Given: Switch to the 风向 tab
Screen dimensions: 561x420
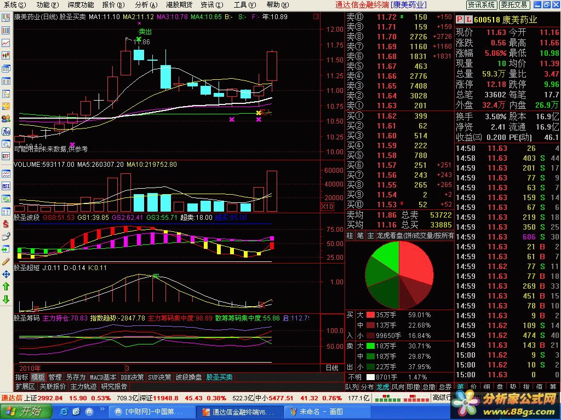Looking at the screenshot, I should [x=398, y=387].
